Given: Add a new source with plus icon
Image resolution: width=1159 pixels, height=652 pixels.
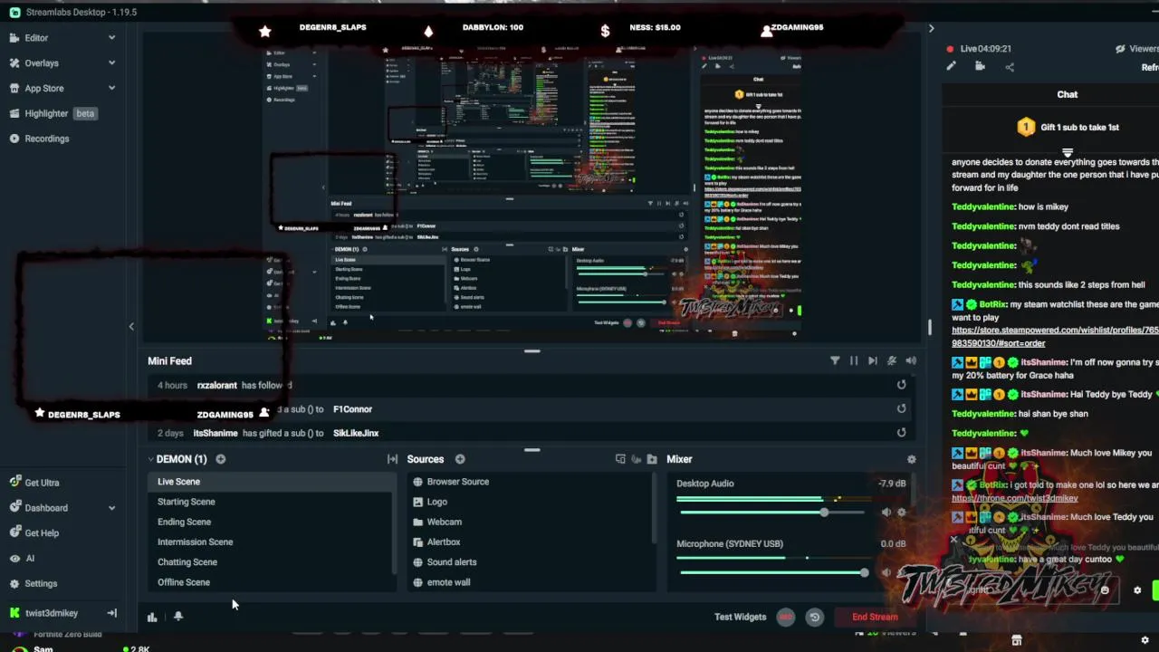Looking at the screenshot, I should coord(460,459).
